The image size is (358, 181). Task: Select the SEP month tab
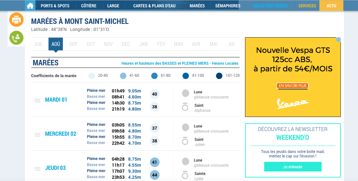73,44
